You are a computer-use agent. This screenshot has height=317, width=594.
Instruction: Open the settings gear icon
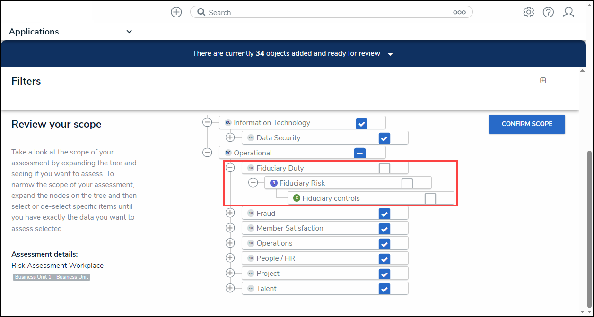(529, 12)
